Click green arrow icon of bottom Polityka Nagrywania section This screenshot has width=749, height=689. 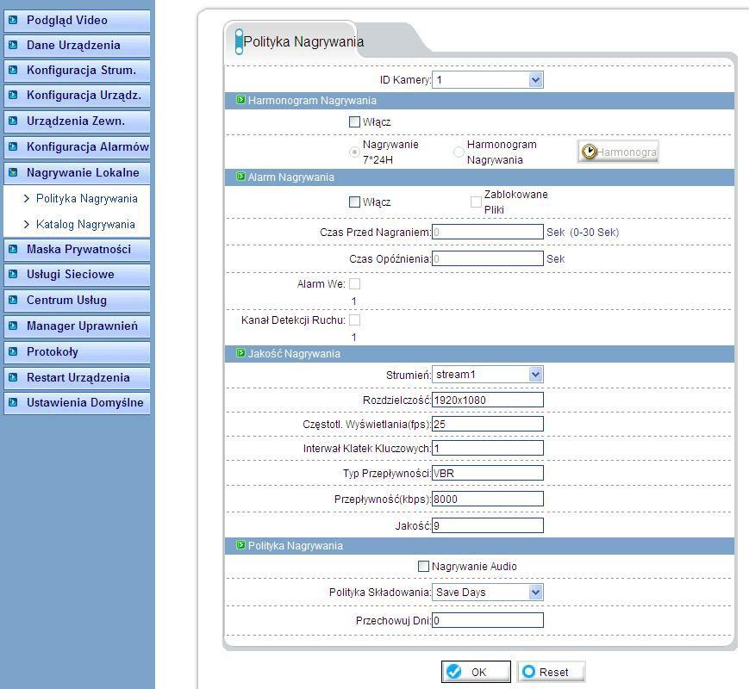(x=240, y=545)
